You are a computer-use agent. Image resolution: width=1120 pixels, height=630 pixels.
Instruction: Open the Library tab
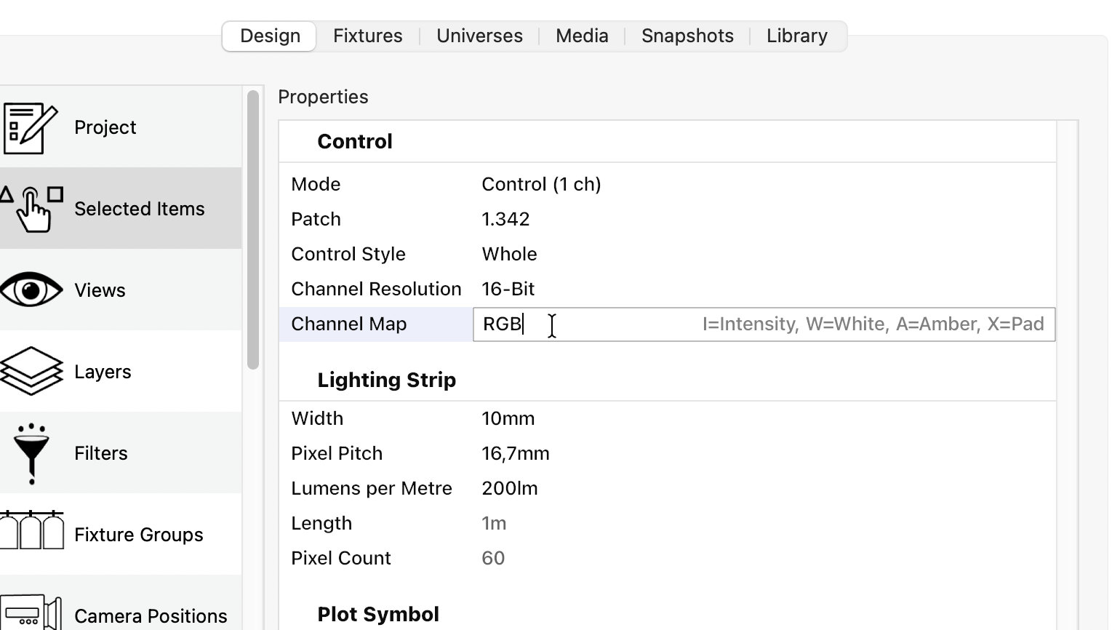(x=796, y=36)
